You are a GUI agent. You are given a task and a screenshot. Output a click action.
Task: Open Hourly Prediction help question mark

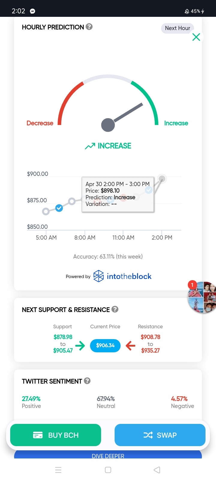coord(89,27)
